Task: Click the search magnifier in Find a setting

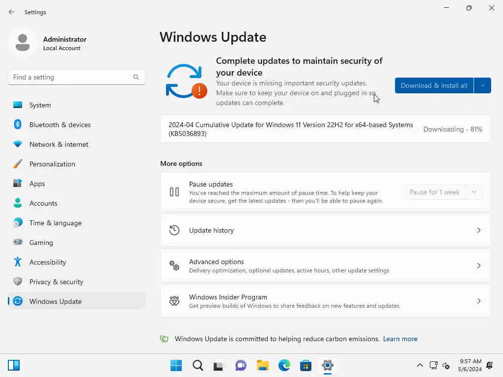Action: click(x=136, y=77)
